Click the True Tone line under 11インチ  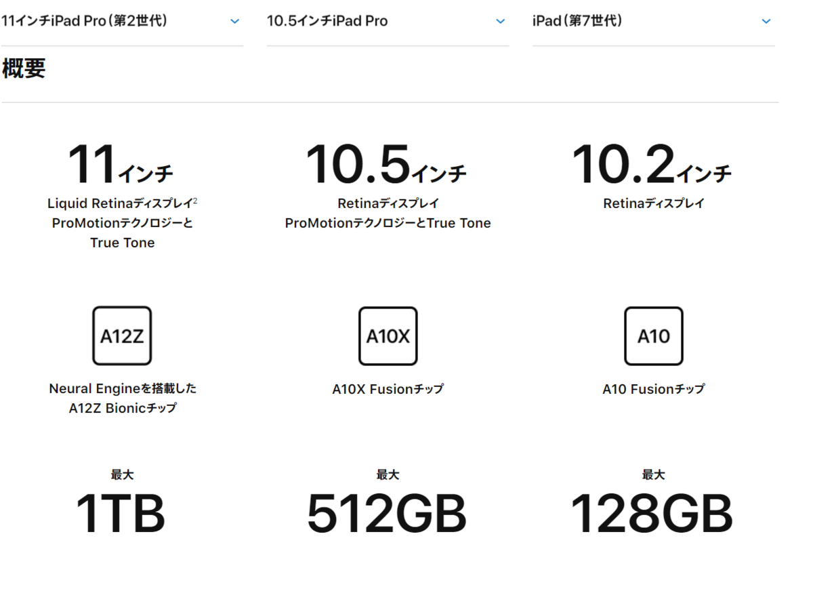coord(123,243)
